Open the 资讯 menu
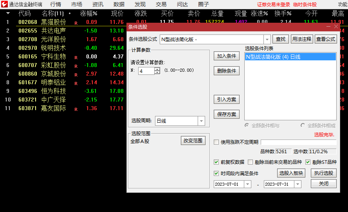 point(98,4)
